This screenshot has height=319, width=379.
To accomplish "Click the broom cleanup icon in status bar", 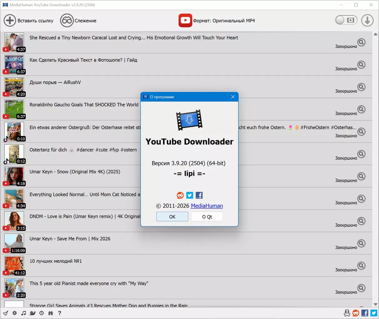I will pos(5,313).
